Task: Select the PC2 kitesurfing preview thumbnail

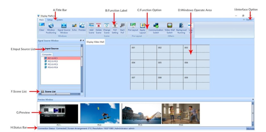Action: click(100, 113)
